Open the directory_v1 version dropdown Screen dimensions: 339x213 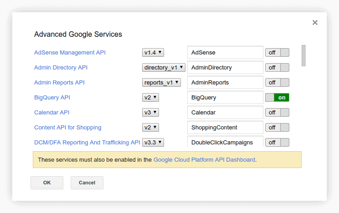click(164, 68)
